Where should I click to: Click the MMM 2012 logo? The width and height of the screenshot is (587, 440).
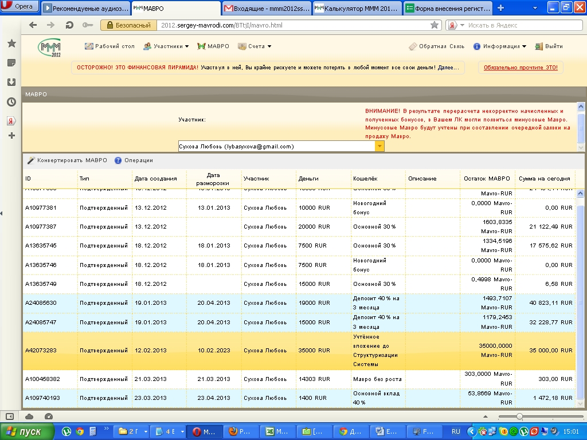pyautogui.click(x=49, y=48)
